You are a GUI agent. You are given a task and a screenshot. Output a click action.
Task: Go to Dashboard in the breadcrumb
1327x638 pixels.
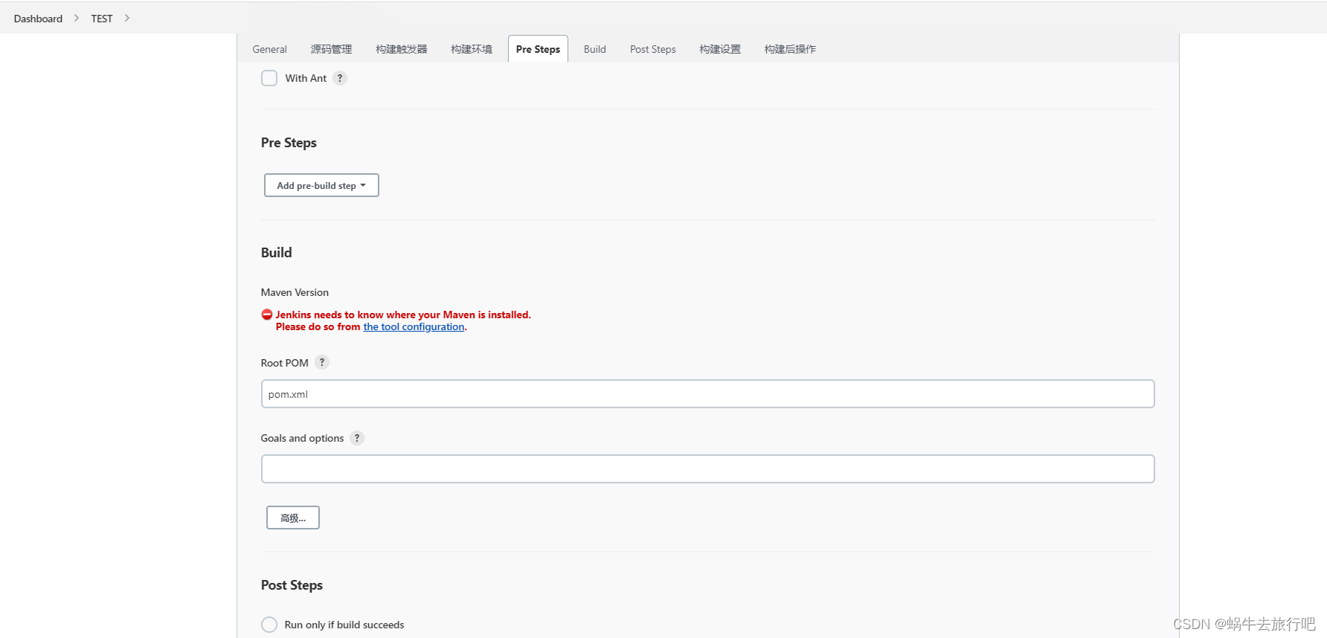(38, 19)
